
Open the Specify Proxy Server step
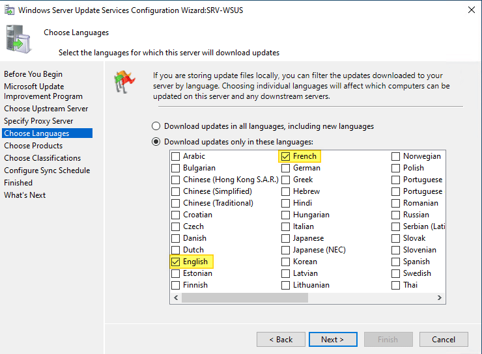(38, 121)
